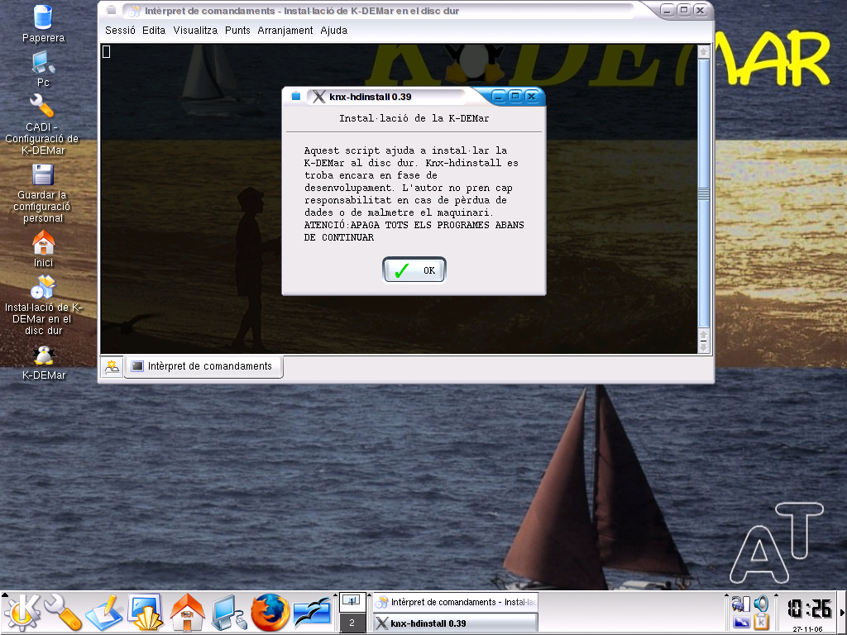This screenshot has width=847, height=635.
Task: Open the Arranjament menu
Action: pyautogui.click(x=285, y=31)
